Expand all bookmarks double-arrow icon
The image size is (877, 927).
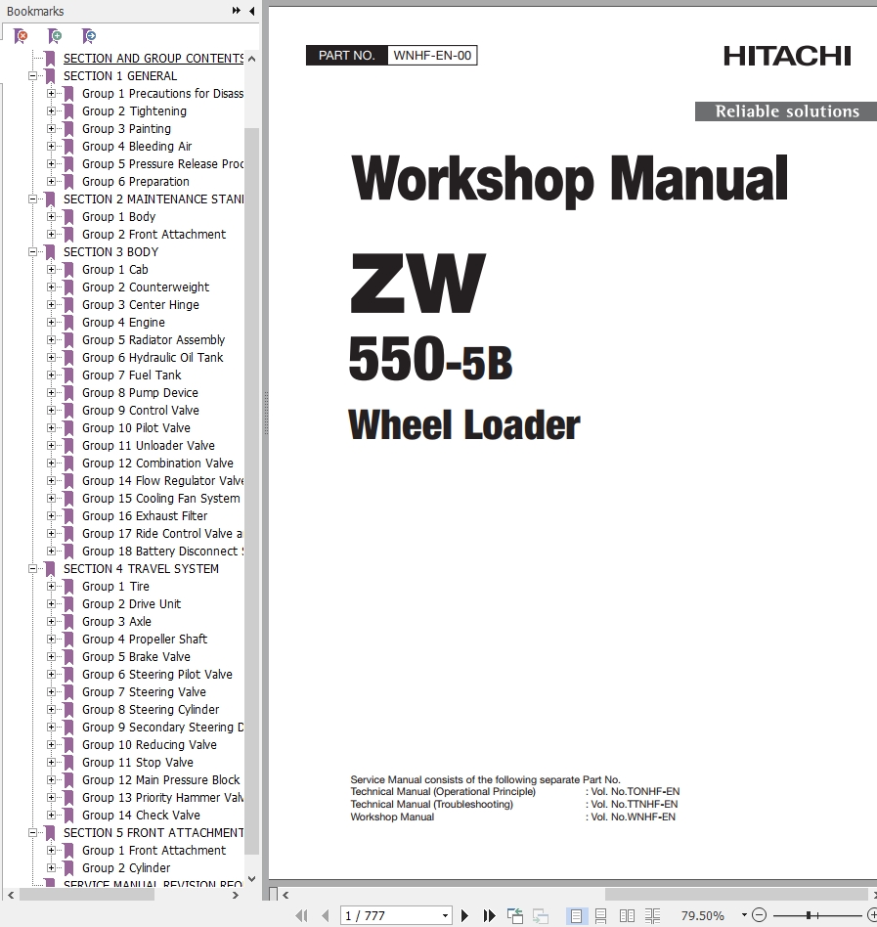click(237, 11)
